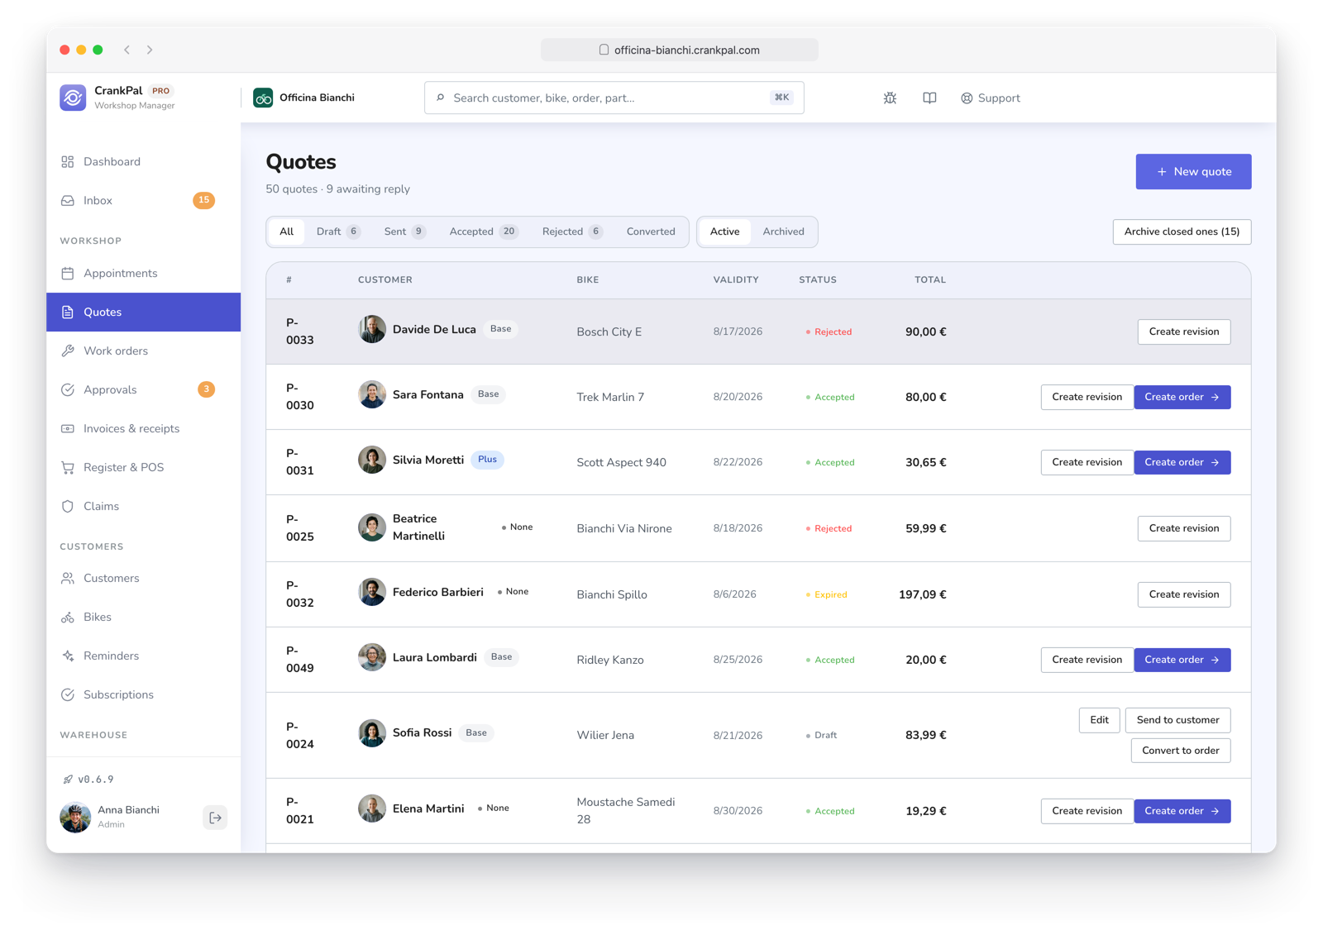Create order for Sara Fontana's quote
This screenshot has height=935, width=1323.
(1182, 398)
